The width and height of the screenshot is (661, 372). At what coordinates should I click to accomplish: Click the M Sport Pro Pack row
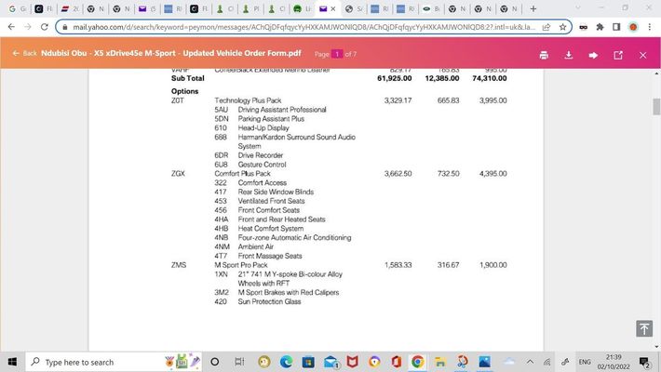[339, 265]
